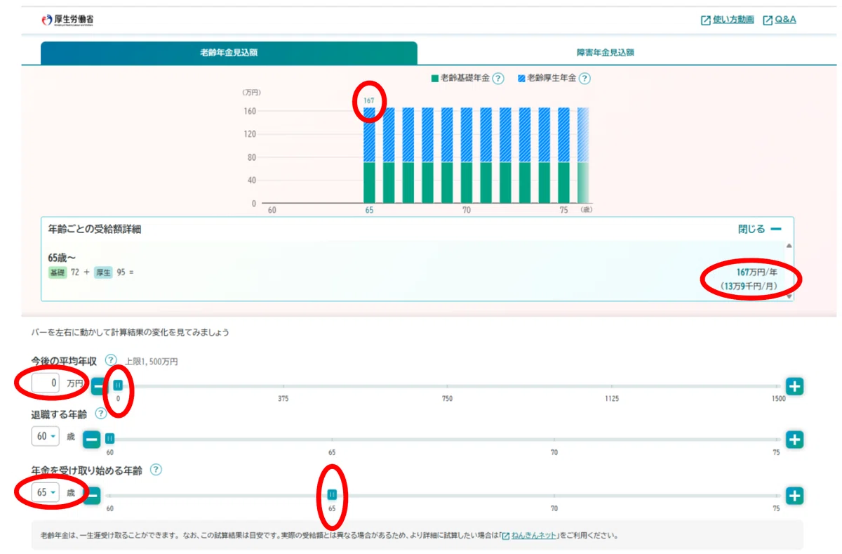Select the 老齢年金見込額 tab
This screenshot has width=842, height=554.
click(x=229, y=53)
